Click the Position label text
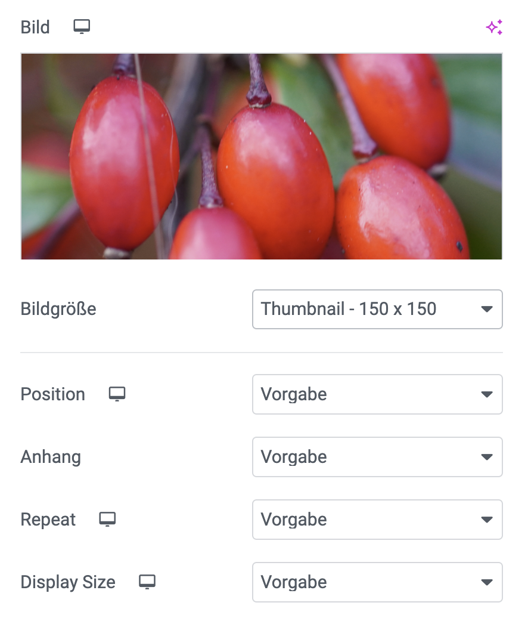The width and height of the screenshot is (528, 618). (x=53, y=394)
